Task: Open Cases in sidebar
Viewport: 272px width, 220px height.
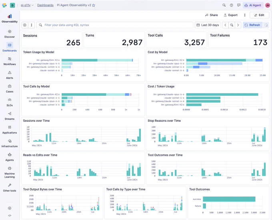Action: (x=10, y=89)
